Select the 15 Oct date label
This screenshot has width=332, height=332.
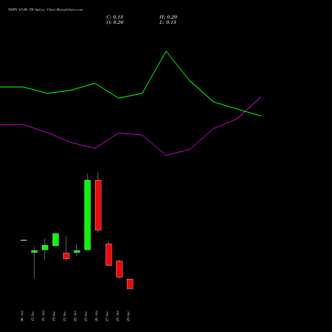pos(33,316)
